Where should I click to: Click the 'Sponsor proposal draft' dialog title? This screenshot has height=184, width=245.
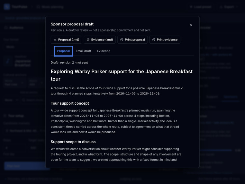[x=72, y=24]
